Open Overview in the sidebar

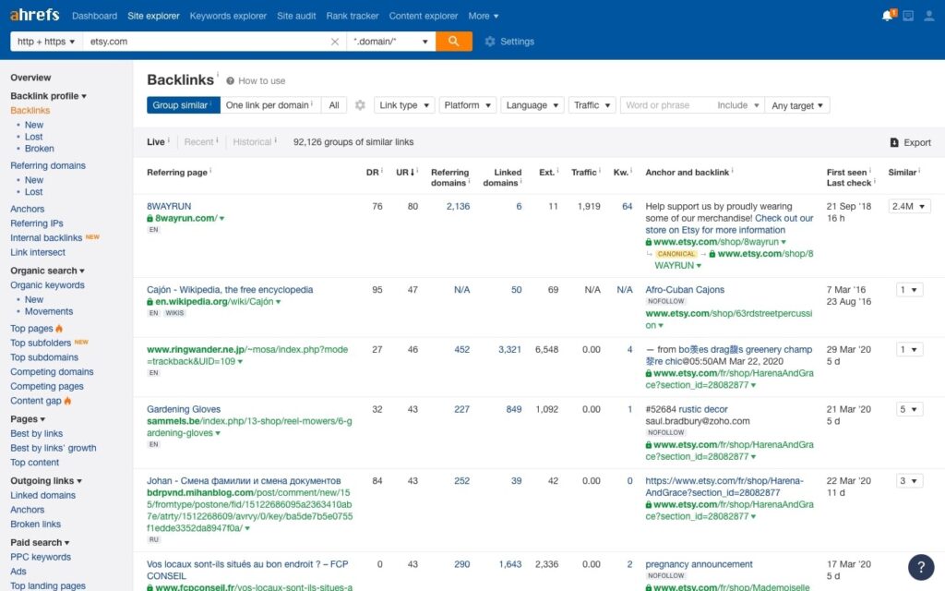coord(30,78)
